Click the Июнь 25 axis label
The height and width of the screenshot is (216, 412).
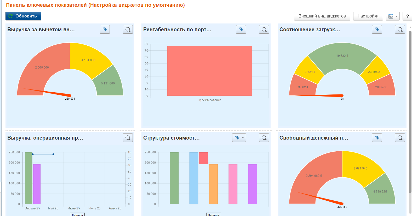[x=74, y=208]
